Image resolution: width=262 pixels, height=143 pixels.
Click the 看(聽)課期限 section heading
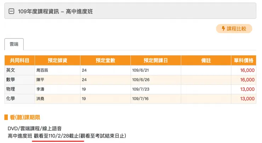(25, 118)
